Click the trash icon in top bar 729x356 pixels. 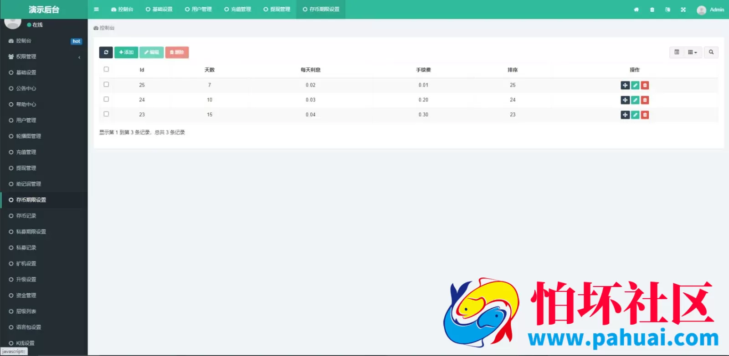pyautogui.click(x=652, y=10)
